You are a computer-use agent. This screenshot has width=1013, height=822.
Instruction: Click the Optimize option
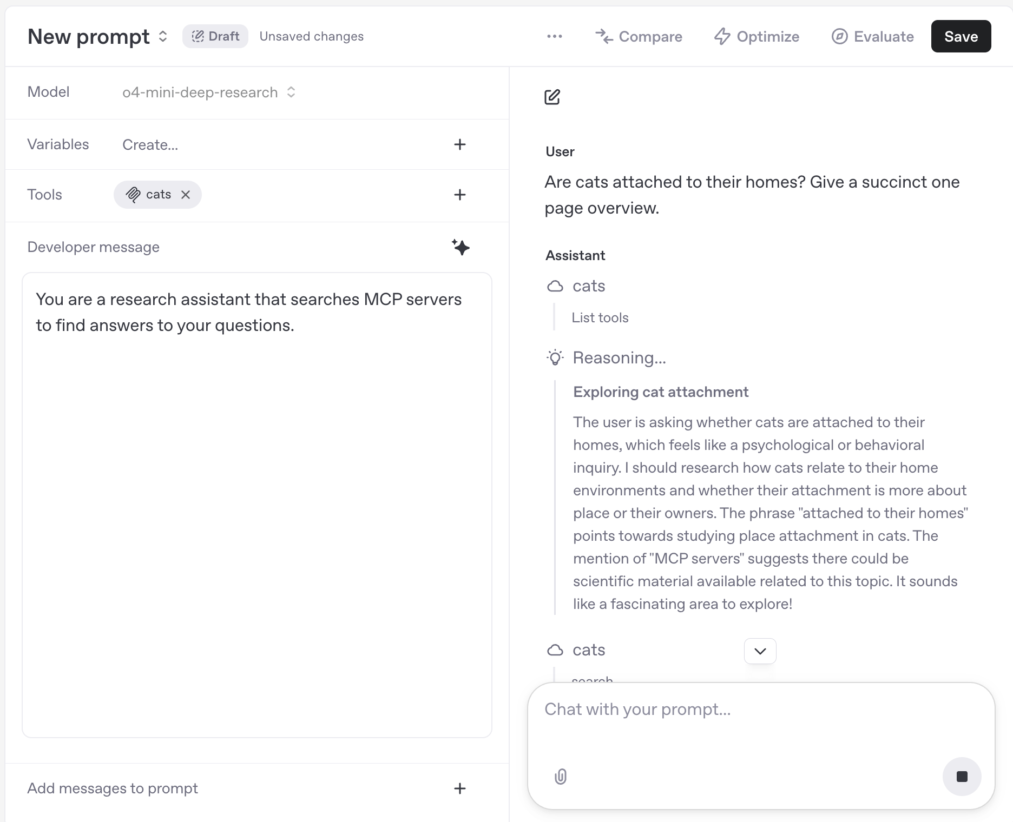(757, 36)
